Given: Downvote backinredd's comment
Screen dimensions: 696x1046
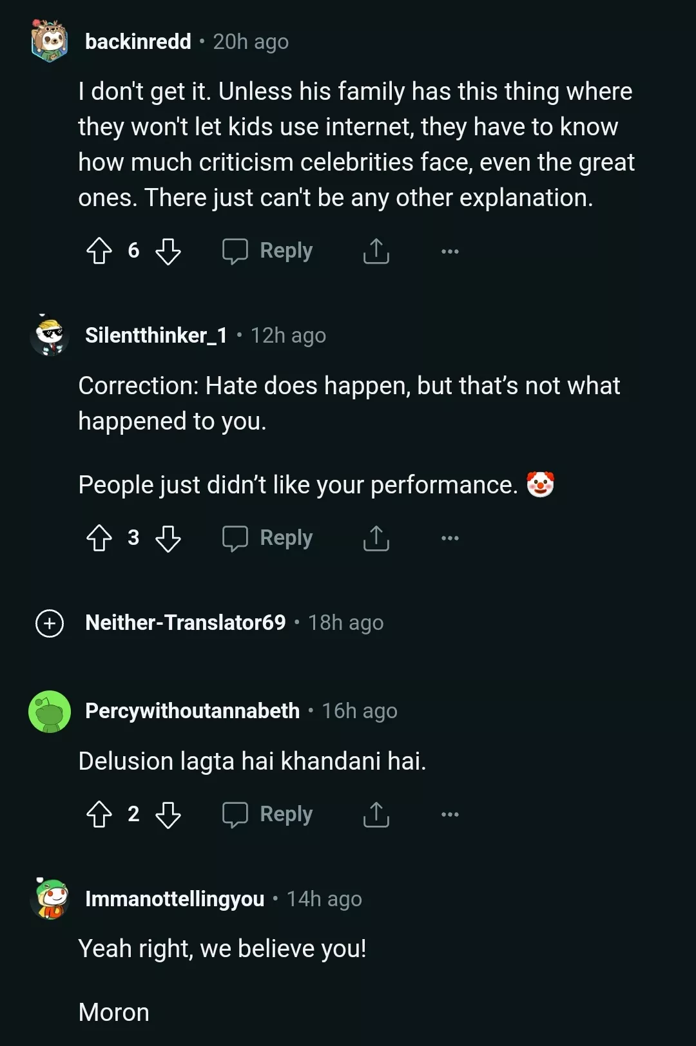Looking at the screenshot, I should tap(168, 251).
